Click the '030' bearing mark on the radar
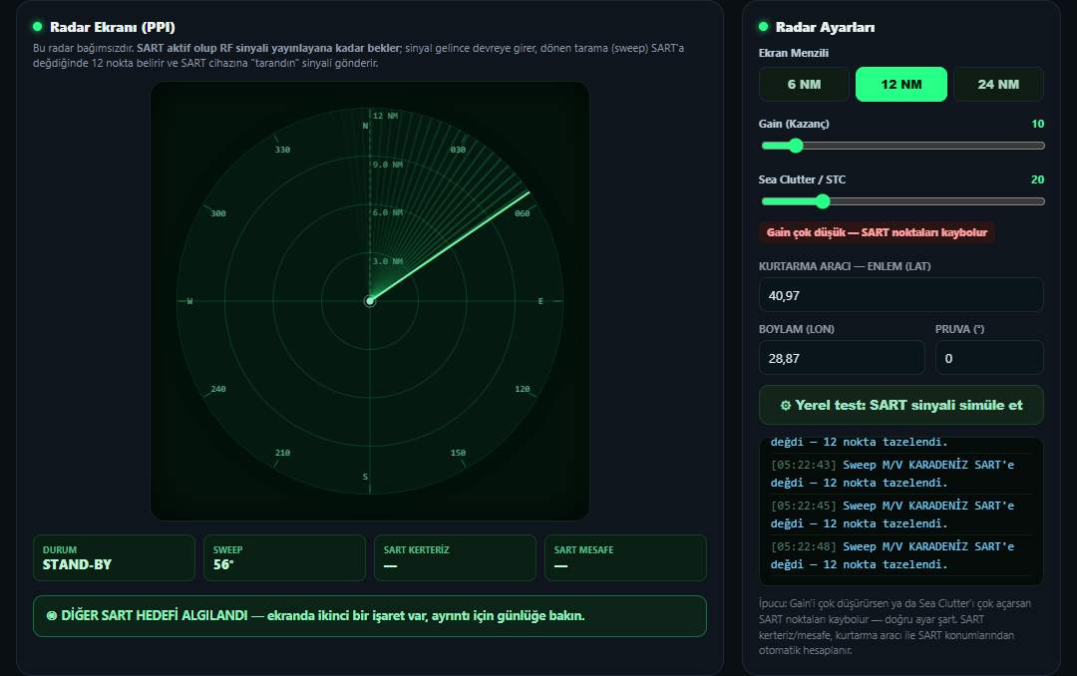This screenshot has width=1077, height=676. click(458, 150)
